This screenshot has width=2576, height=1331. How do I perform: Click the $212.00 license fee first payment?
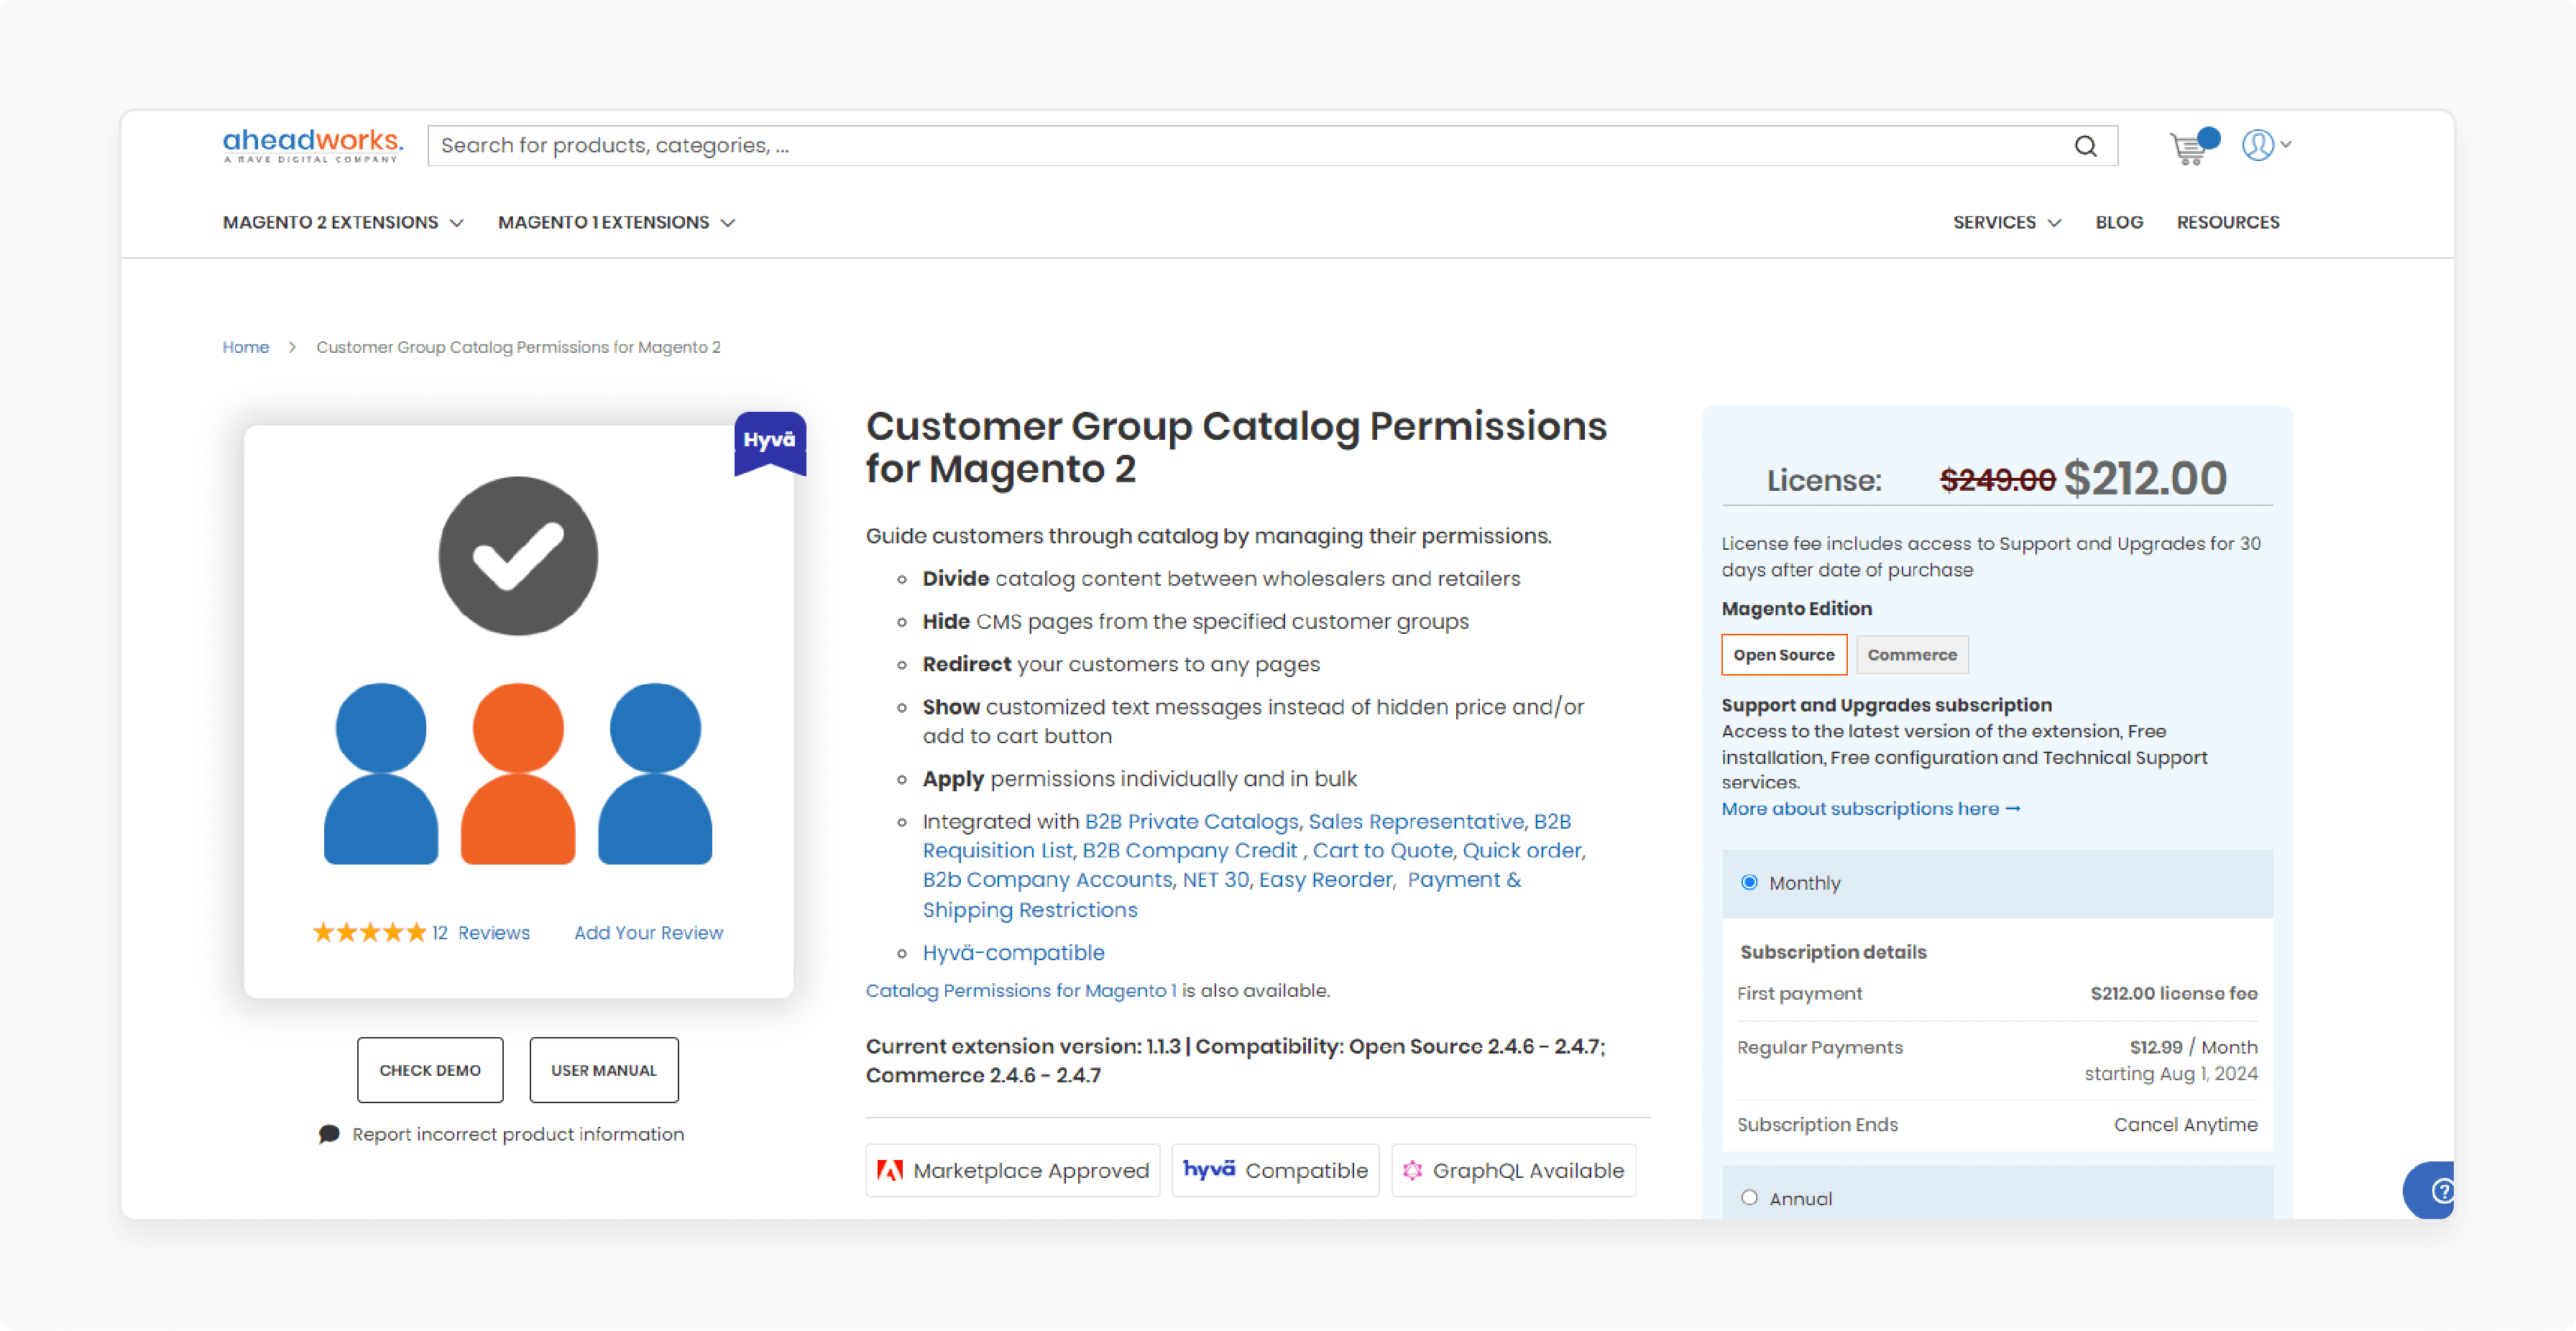(2173, 993)
